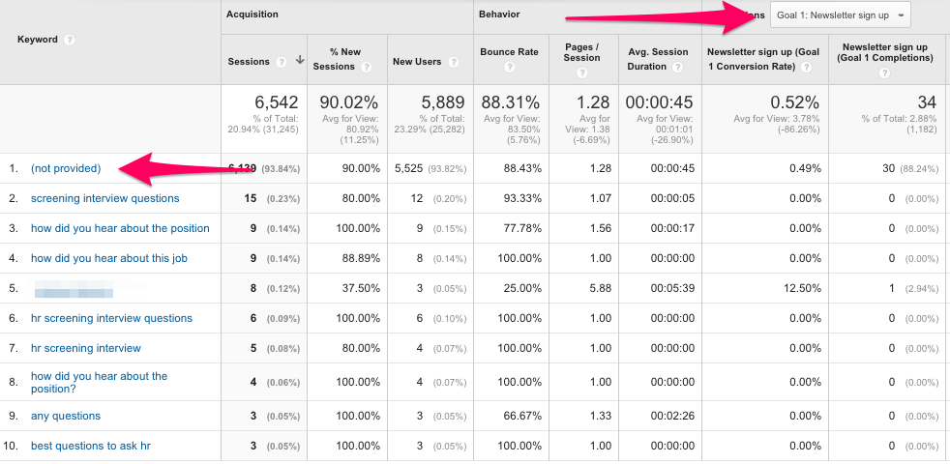Viewport: 950px width, 464px height.
Task: Select 66.67% bounce rate cell
Action: 522,416
